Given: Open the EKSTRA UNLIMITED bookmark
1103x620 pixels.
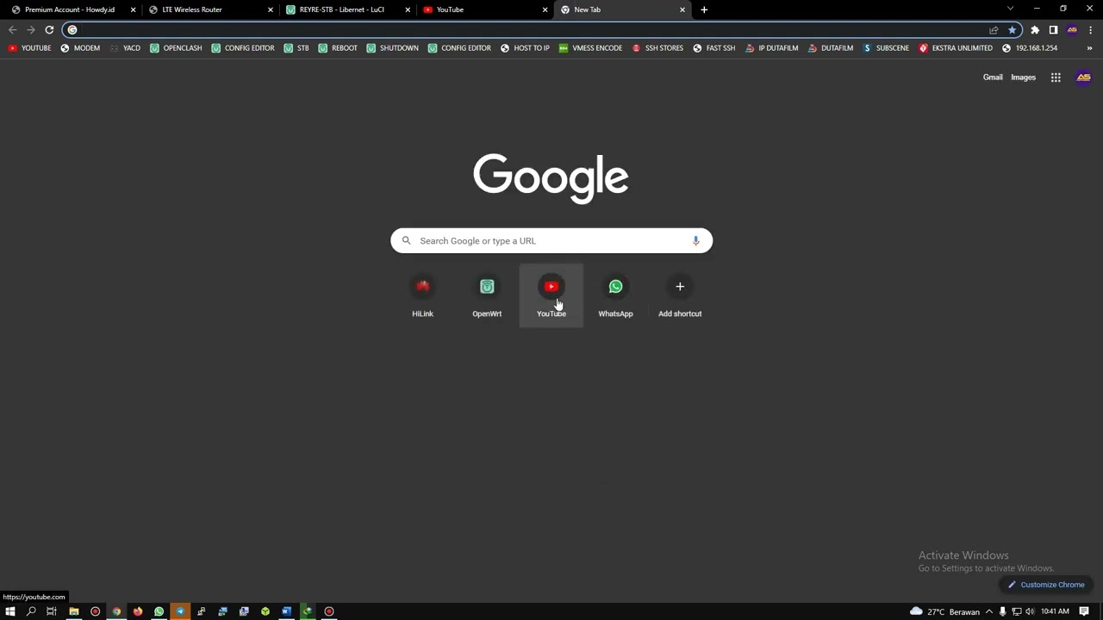Looking at the screenshot, I should (956, 48).
